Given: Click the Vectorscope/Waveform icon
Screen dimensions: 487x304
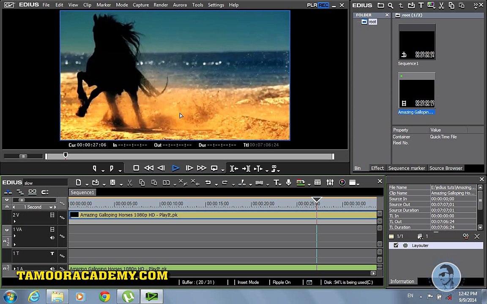Looking at the screenshot, I should point(342,183).
